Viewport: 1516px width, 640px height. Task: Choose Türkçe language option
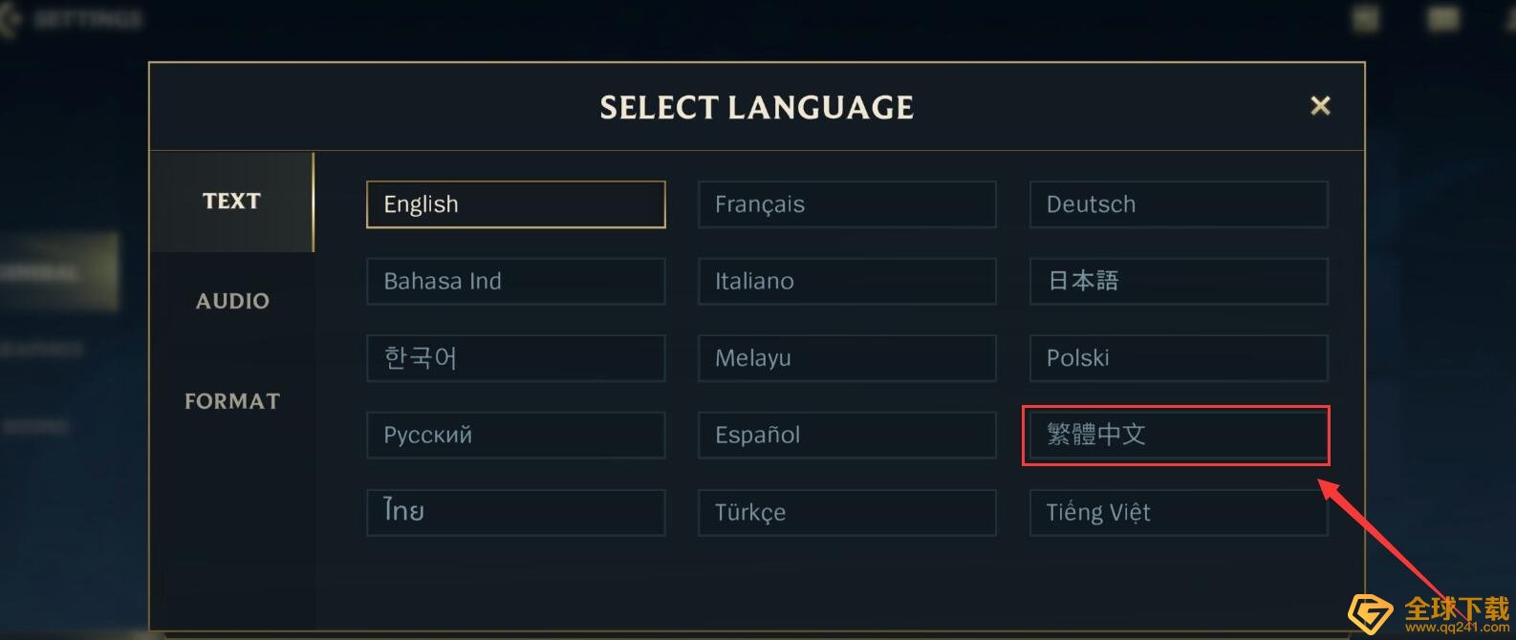pyautogui.click(x=847, y=512)
